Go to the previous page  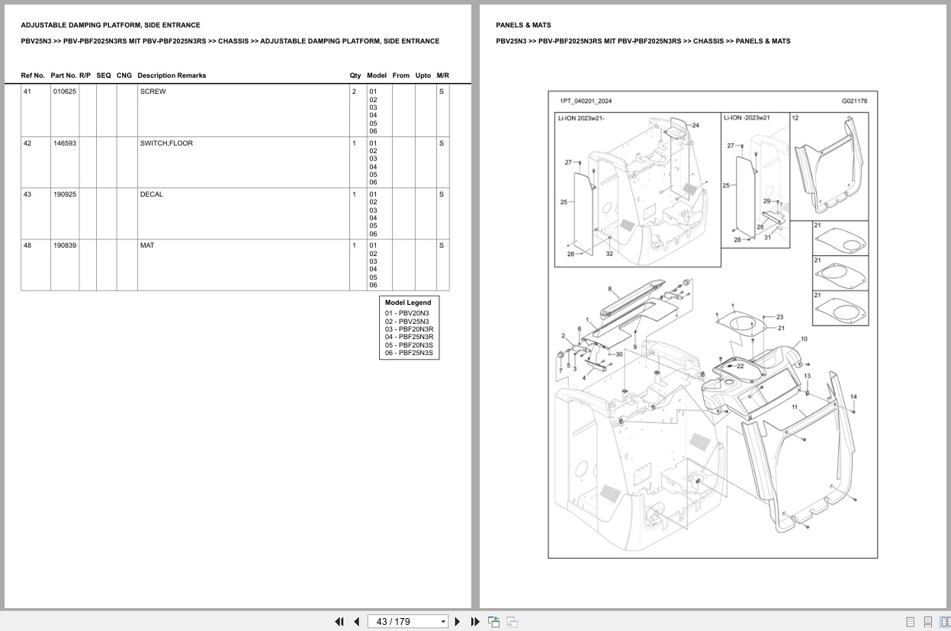pos(356,621)
